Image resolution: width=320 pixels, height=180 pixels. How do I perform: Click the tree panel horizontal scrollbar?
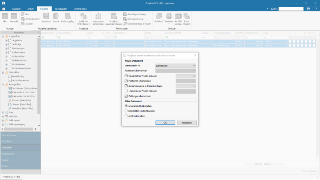click(x=19, y=129)
